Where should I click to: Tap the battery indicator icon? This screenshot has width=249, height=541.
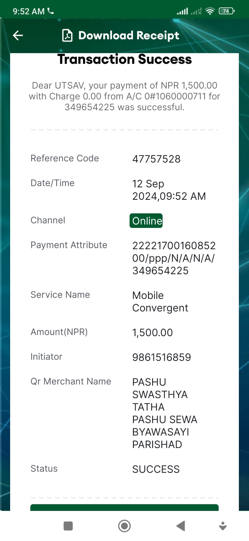pos(227,11)
